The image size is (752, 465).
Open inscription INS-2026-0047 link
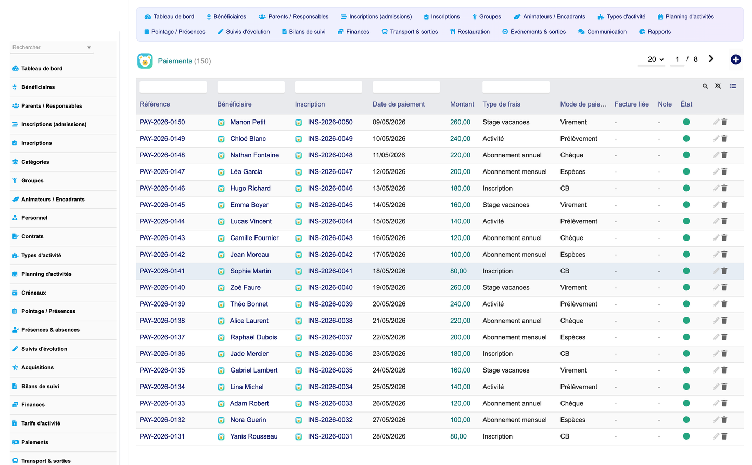330,172
